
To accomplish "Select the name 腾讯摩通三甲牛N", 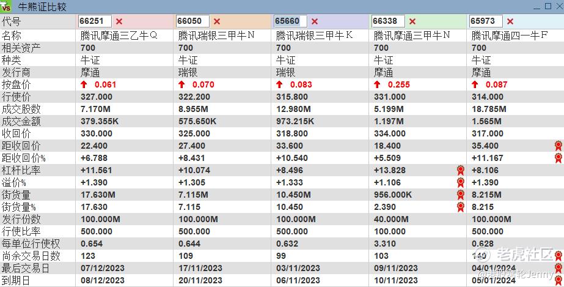I will point(412,35).
